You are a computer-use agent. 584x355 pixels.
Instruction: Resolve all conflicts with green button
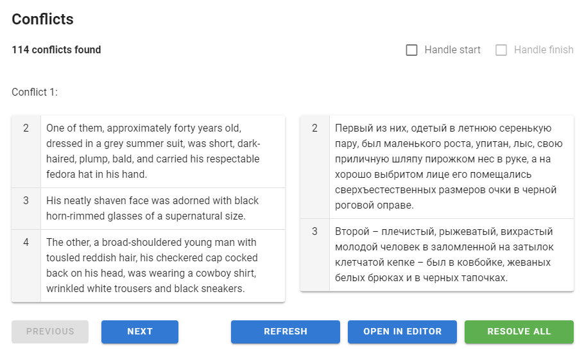click(x=519, y=332)
